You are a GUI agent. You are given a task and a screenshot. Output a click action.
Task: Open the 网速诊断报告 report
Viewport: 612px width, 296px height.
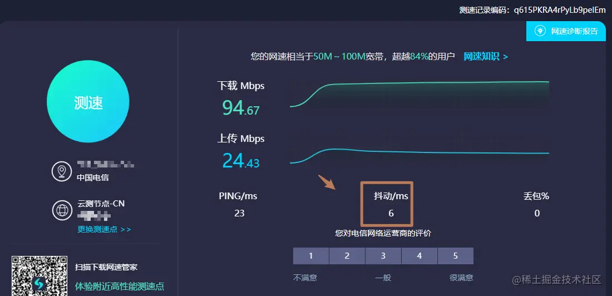coord(566,31)
